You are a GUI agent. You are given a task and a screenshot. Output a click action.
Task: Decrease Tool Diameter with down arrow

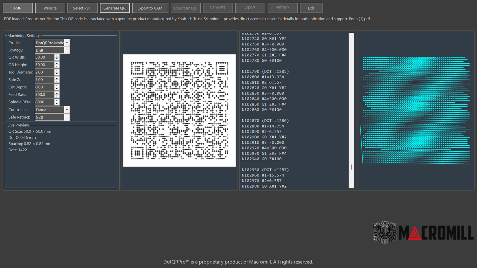[x=57, y=74]
